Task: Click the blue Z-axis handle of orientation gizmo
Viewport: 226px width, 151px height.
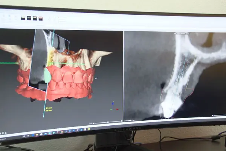Action: (x=113, y=103)
